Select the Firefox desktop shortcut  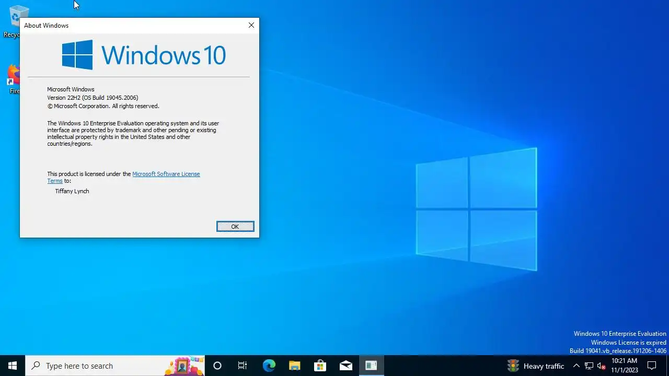pos(11,79)
